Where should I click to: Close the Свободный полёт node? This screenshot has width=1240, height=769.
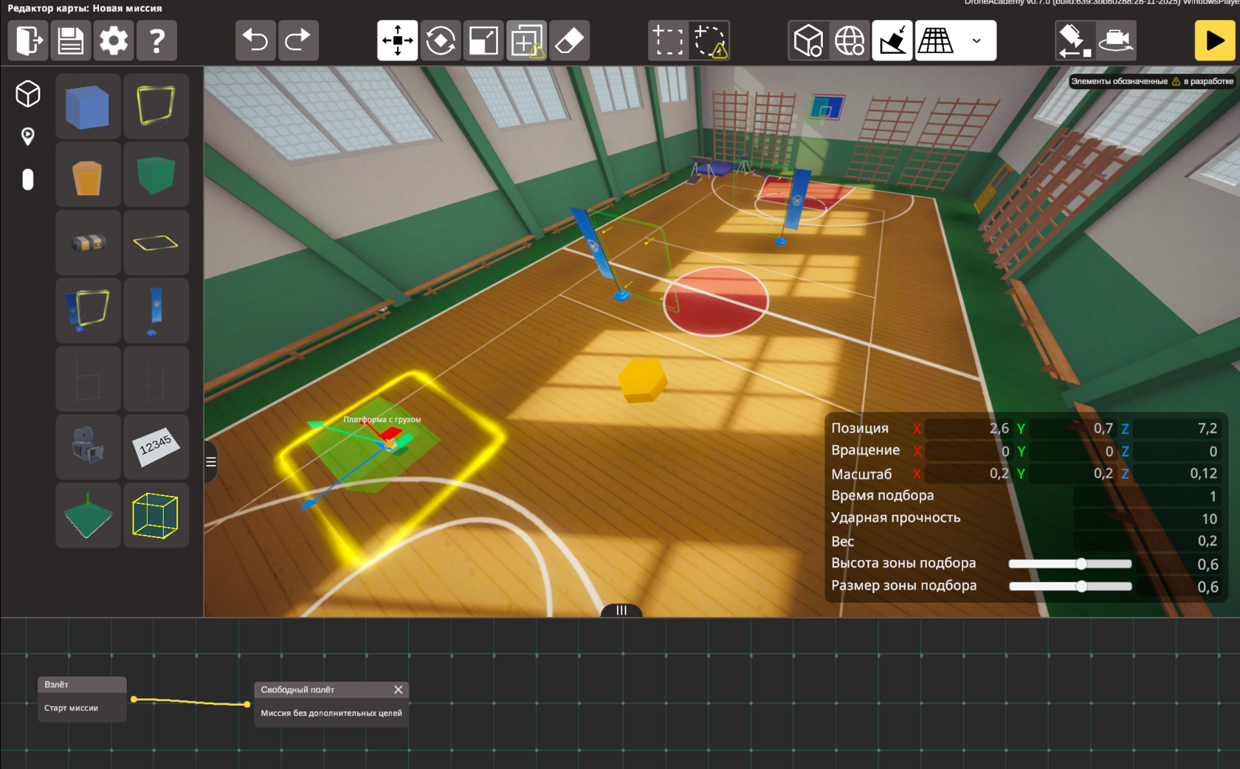coord(399,690)
